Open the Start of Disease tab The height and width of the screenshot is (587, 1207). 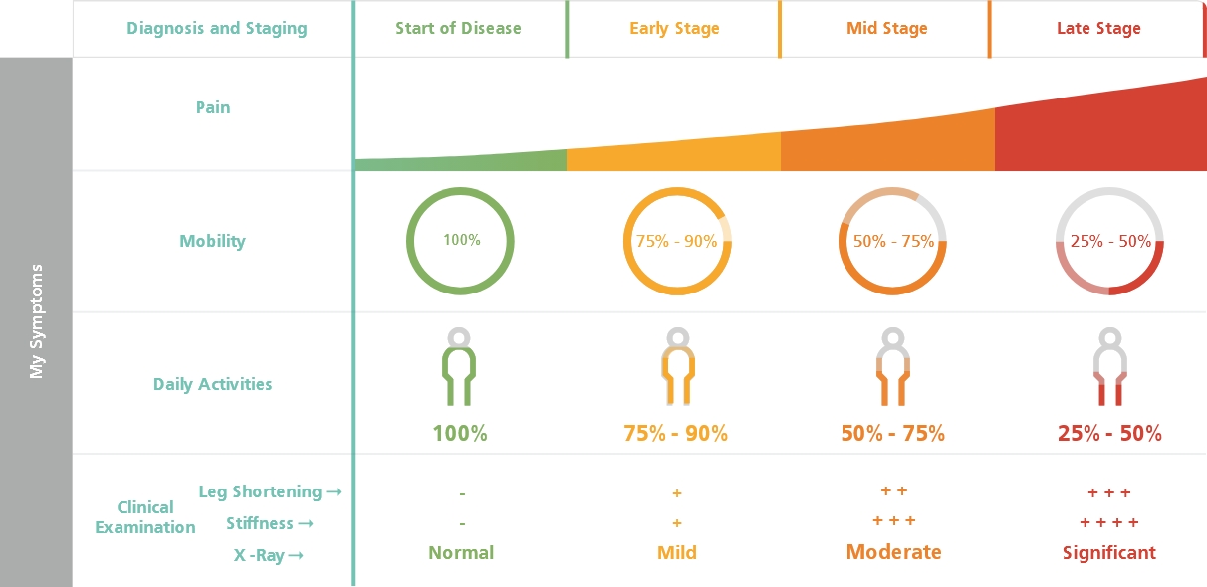(x=458, y=28)
